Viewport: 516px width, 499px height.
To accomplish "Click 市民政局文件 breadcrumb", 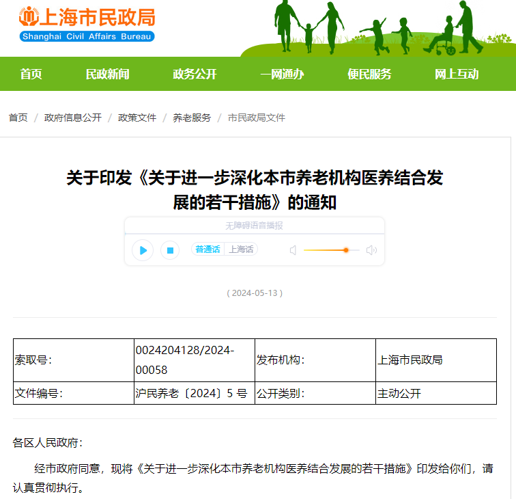I will [x=257, y=118].
